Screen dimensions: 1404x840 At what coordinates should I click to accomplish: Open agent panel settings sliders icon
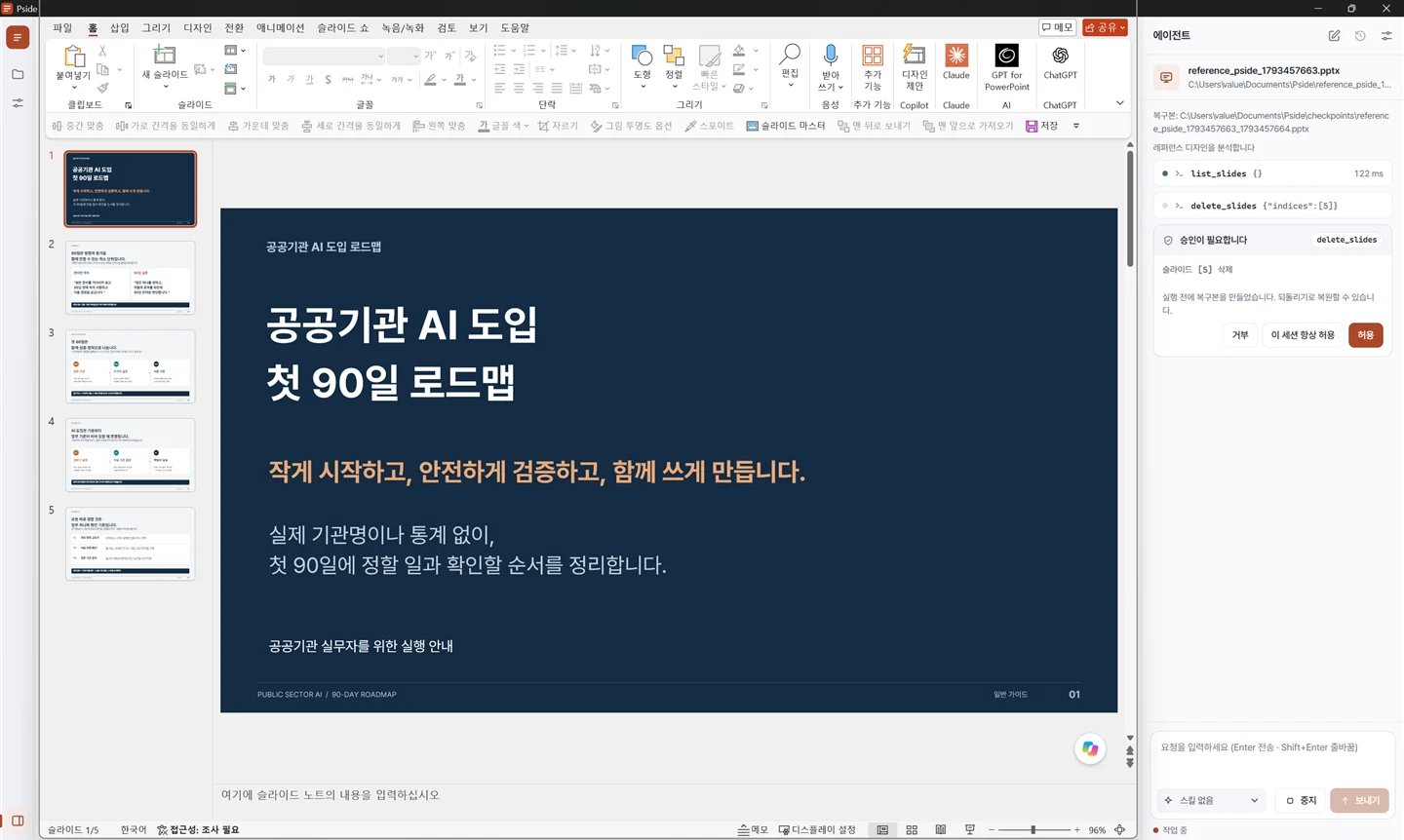[x=1386, y=35]
